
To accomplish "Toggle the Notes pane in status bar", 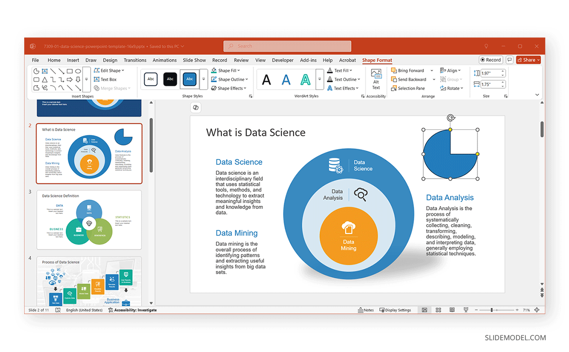I will (x=366, y=310).
